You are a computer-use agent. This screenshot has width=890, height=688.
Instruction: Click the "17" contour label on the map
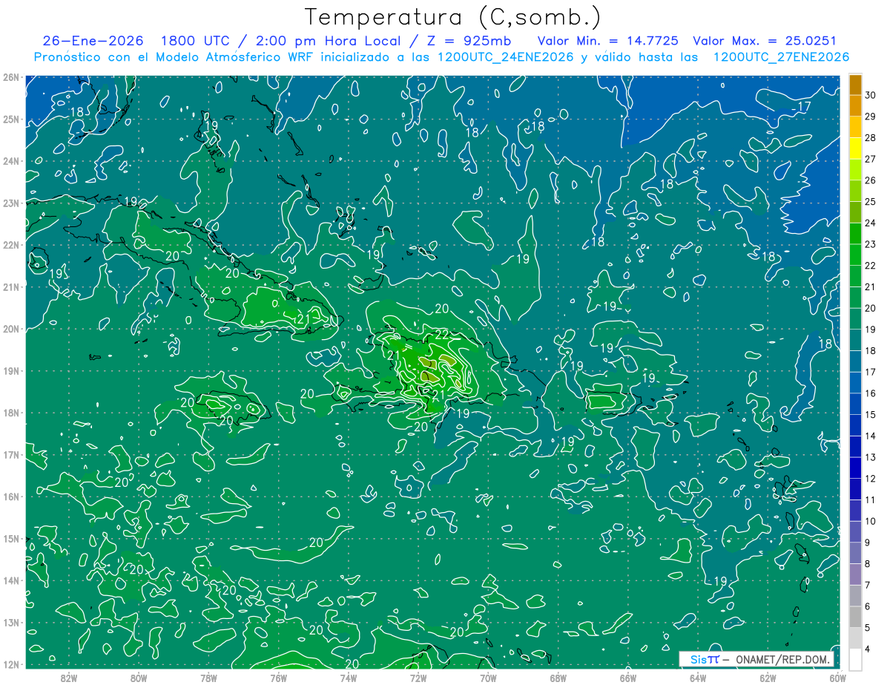pyautogui.click(x=803, y=108)
